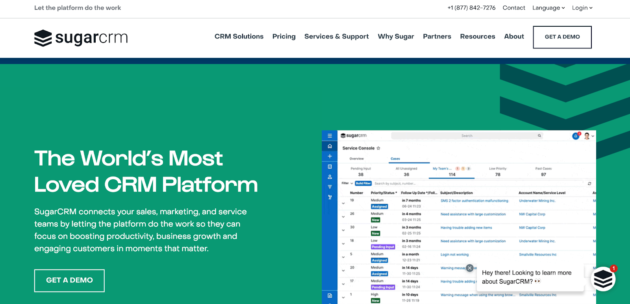Click the document icon at sidebar bottom

click(330, 295)
